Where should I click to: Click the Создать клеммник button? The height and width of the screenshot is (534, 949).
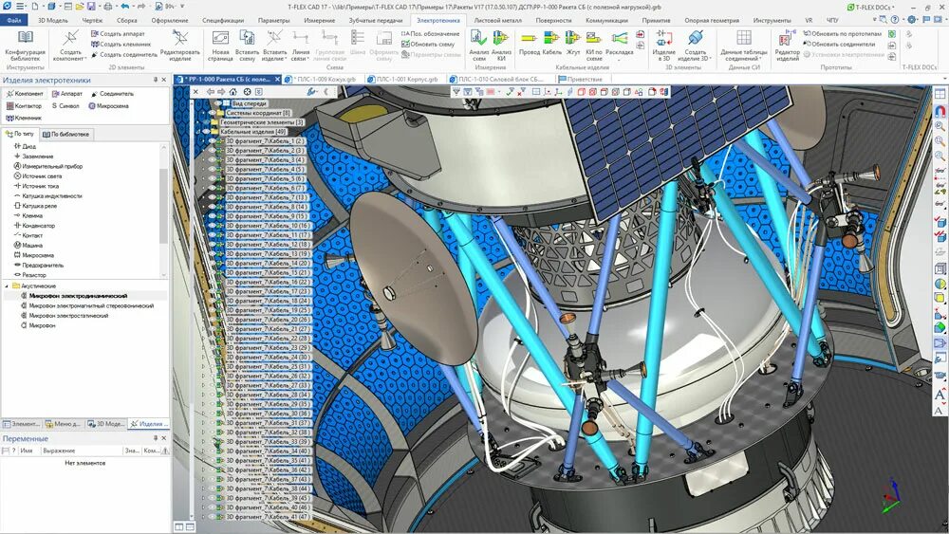point(121,45)
